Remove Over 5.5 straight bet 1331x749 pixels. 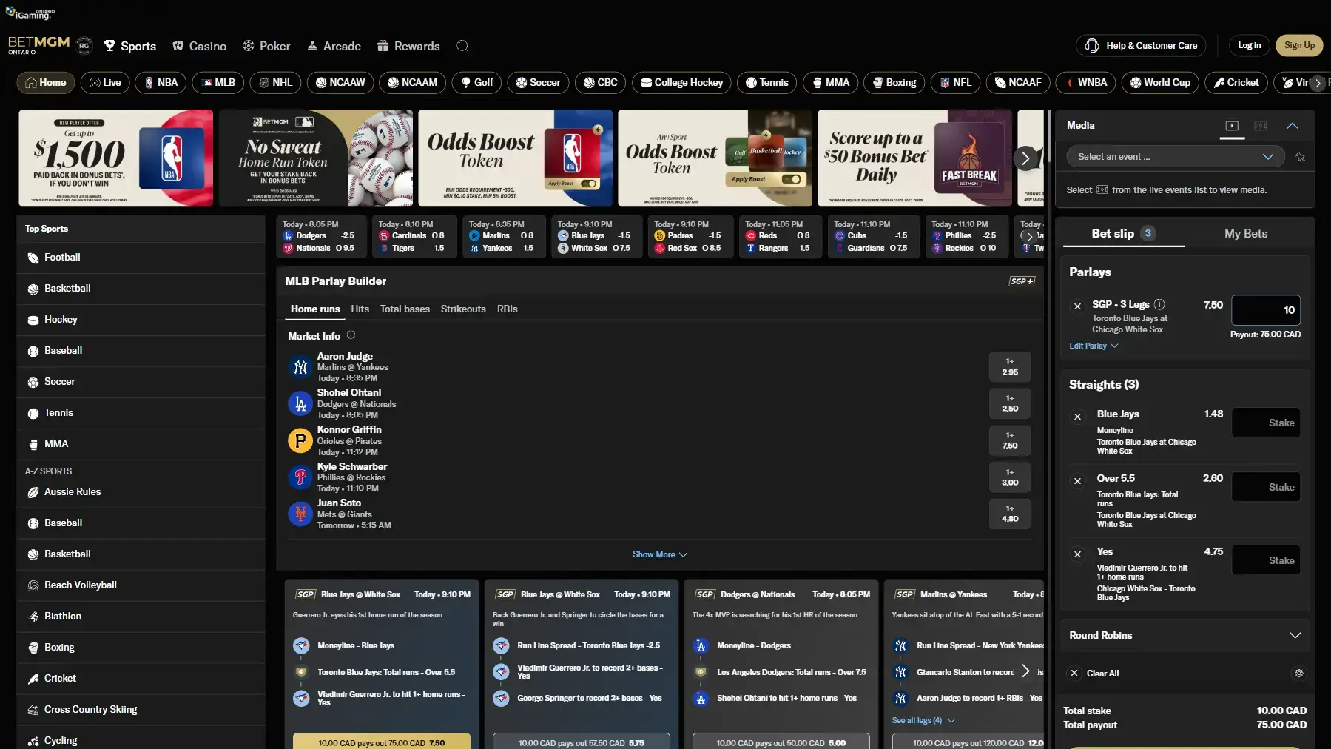coord(1077,481)
